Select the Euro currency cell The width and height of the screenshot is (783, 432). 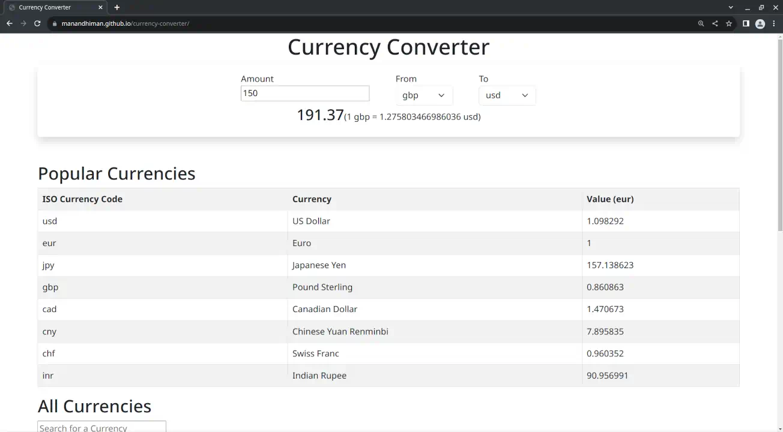point(435,243)
